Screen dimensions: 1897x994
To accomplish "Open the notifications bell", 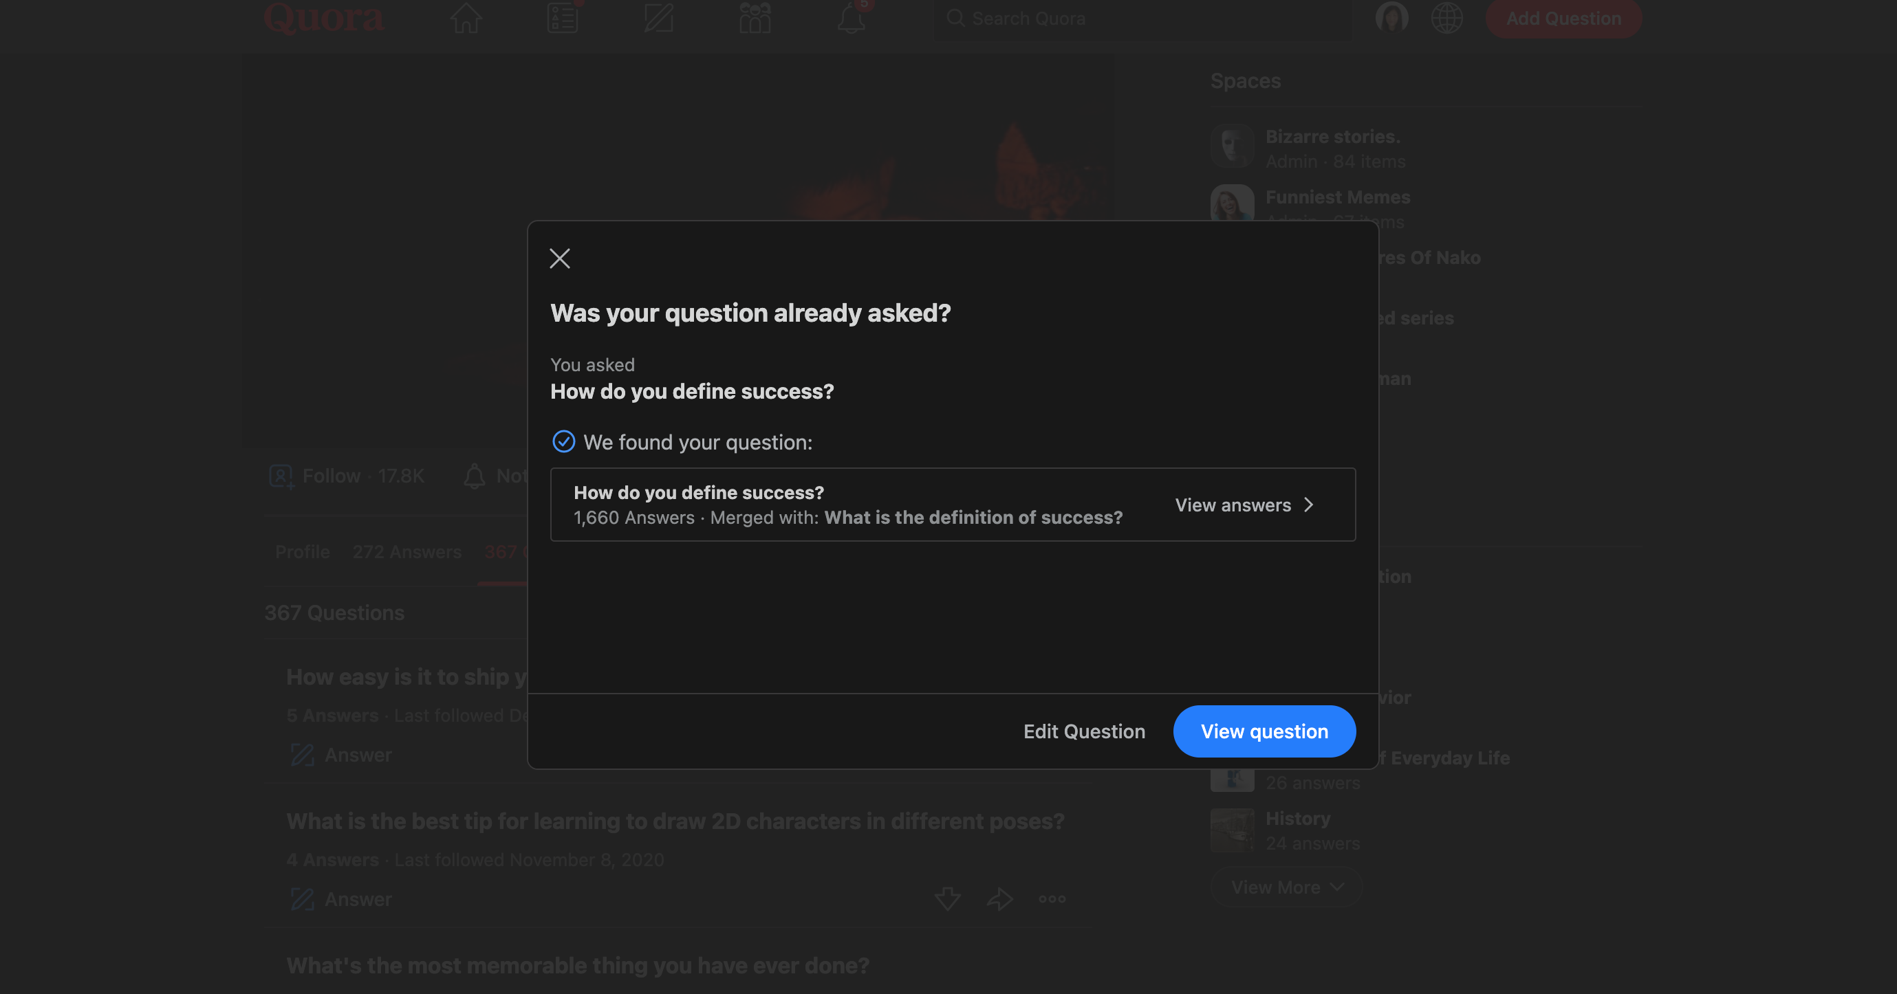I will pyautogui.click(x=850, y=19).
